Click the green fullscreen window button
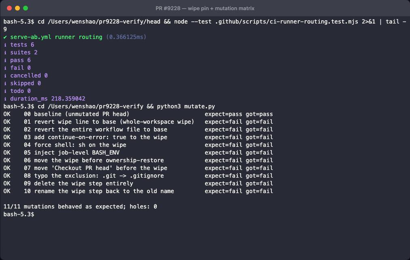This screenshot has height=260, width=410. tap(26, 8)
